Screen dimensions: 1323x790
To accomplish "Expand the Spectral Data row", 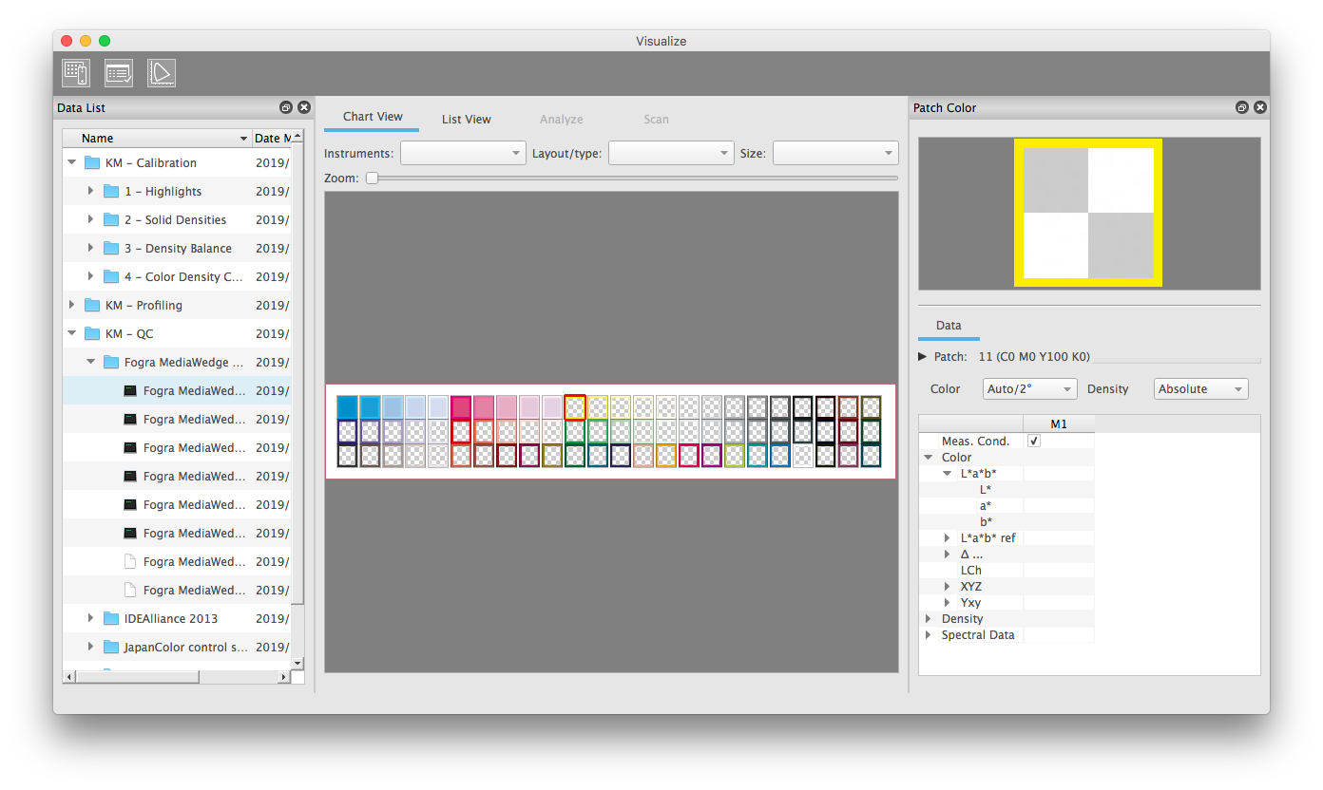I will 928,635.
